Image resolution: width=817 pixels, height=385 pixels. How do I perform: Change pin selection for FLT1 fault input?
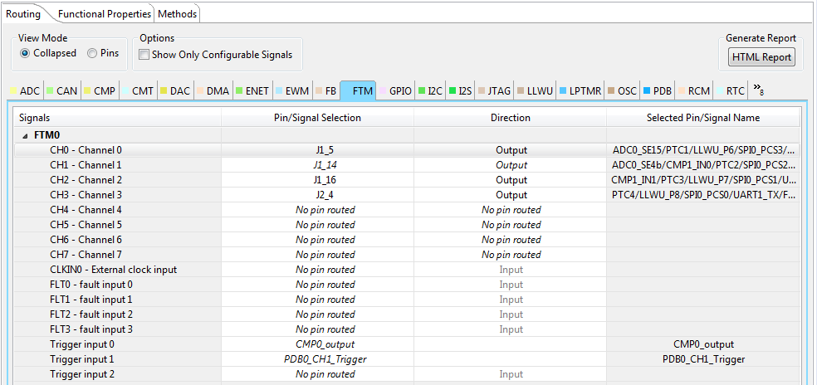tap(317, 300)
